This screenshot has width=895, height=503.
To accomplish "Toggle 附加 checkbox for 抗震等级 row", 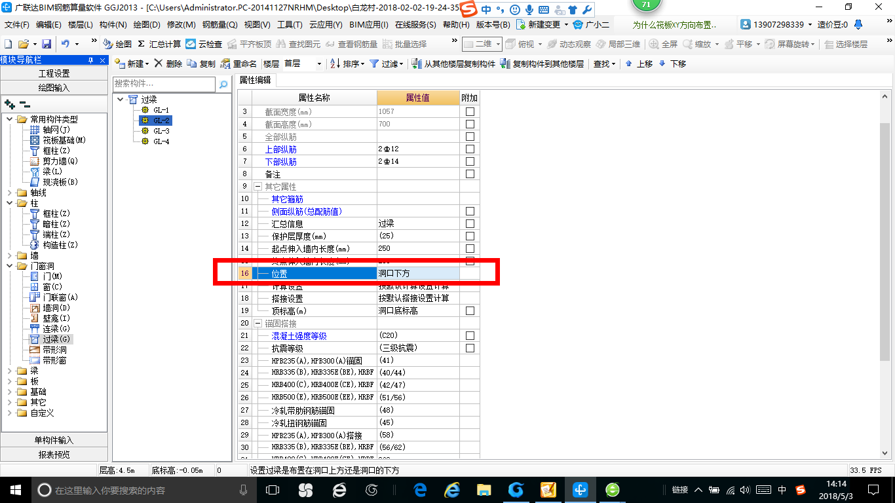I will point(470,348).
